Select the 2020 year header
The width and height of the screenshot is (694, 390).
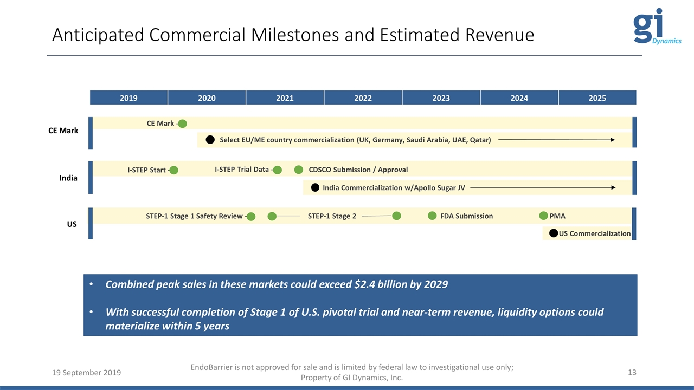click(207, 98)
